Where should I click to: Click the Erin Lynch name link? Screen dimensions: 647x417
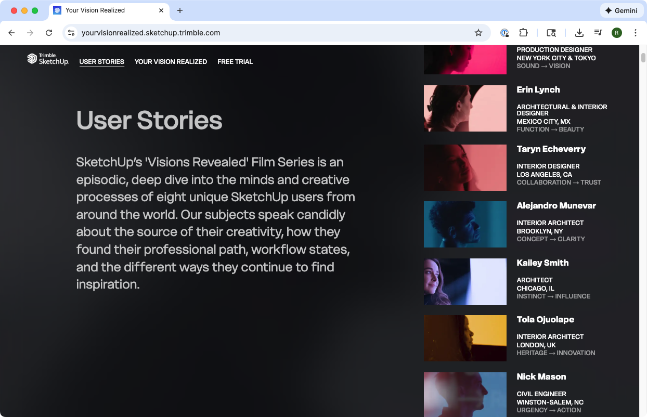[538, 89]
